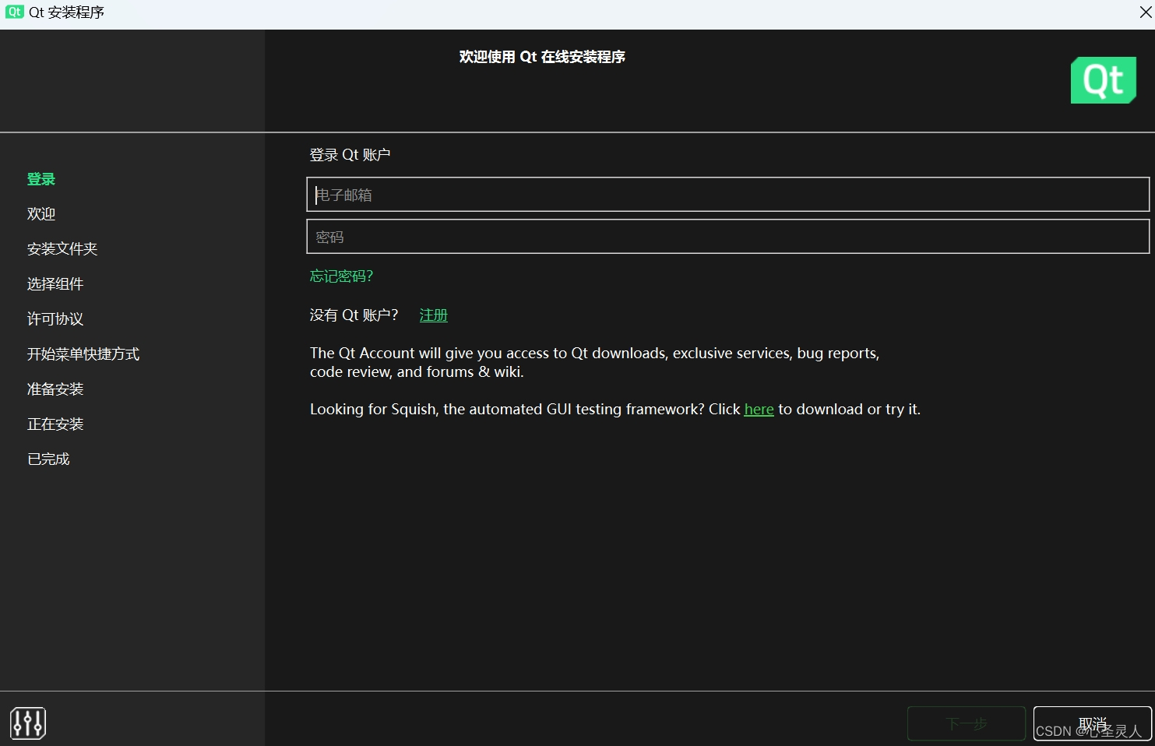Select the 欢迎 step in the sidebar
The height and width of the screenshot is (746, 1155).
tap(40, 213)
